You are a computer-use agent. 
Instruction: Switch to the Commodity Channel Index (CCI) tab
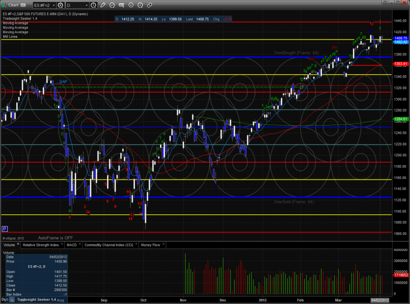(x=110, y=245)
